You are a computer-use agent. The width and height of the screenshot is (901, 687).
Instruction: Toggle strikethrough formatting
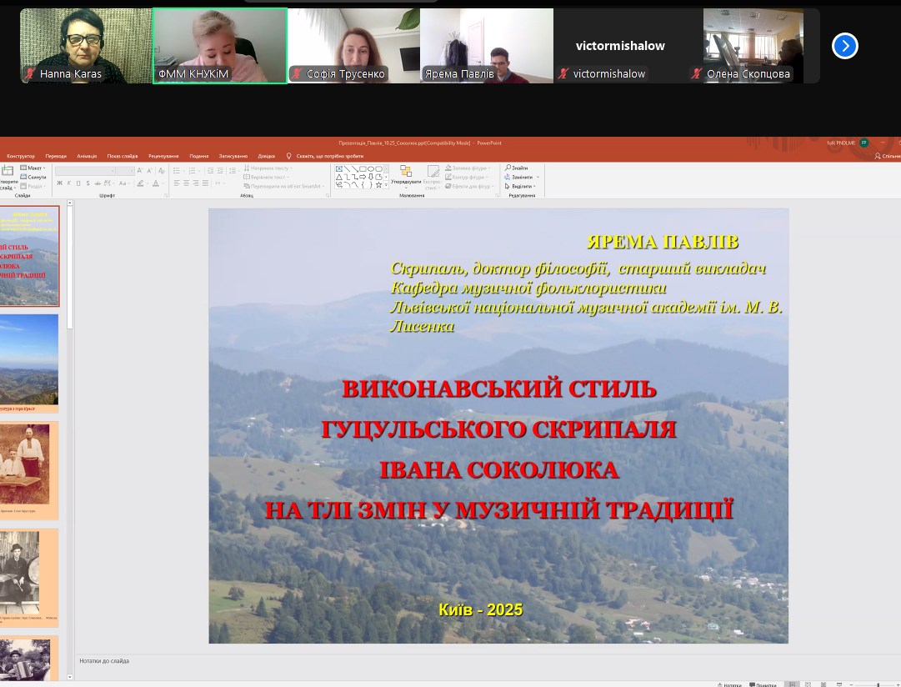pos(98,183)
